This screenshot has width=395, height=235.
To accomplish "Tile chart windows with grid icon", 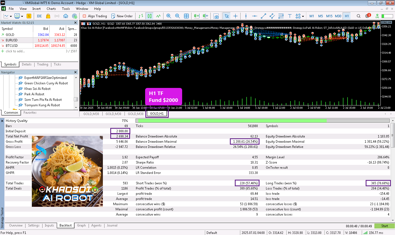I will click(x=186, y=16).
